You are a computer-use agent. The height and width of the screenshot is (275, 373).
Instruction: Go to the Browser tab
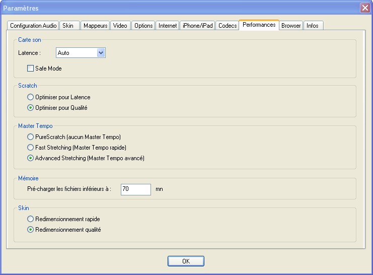(x=291, y=26)
